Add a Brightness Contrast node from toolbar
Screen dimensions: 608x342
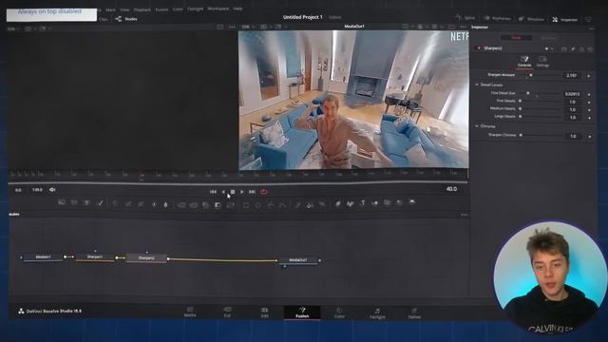point(154,204)
